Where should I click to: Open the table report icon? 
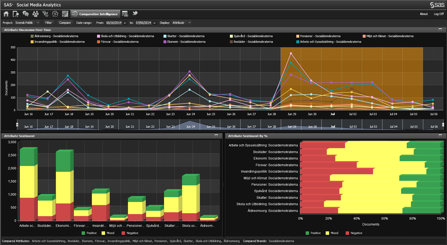(x=125, y=14)
